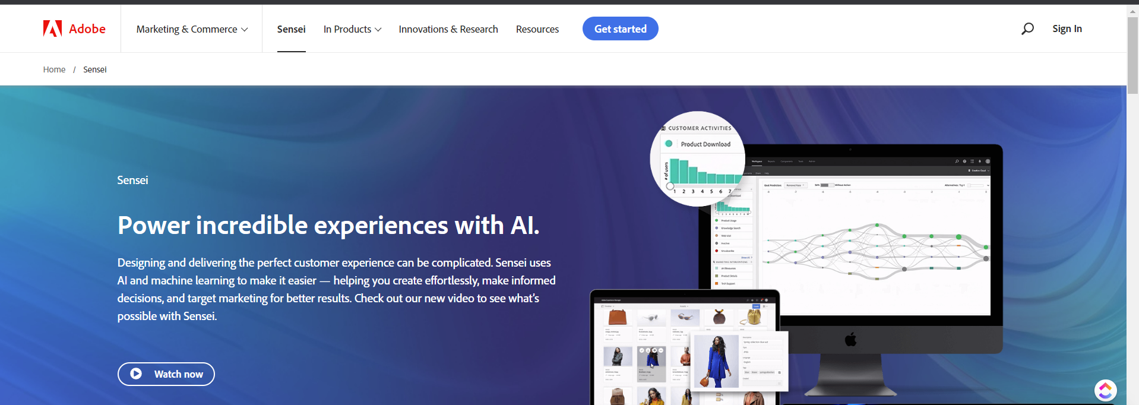1139x405 pixels.
Task: Open the search magnifier icon
Action: tap(1027, 29)
